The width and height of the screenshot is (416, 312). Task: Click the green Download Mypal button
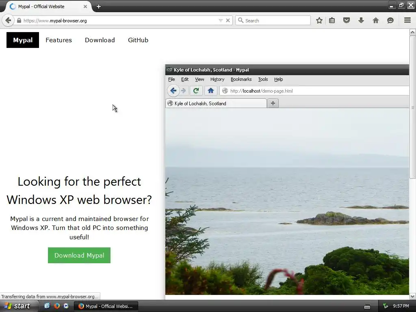(79, 255)
